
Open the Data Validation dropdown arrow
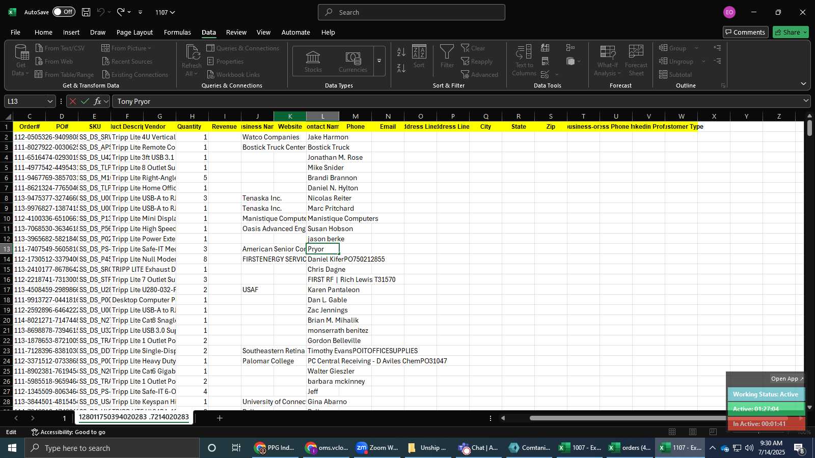click(x=557, y=75)
